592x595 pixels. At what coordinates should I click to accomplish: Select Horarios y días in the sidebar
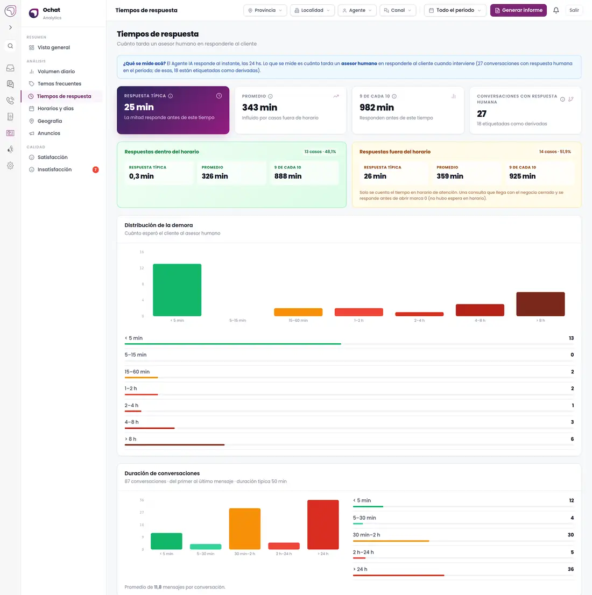point(61,109)
